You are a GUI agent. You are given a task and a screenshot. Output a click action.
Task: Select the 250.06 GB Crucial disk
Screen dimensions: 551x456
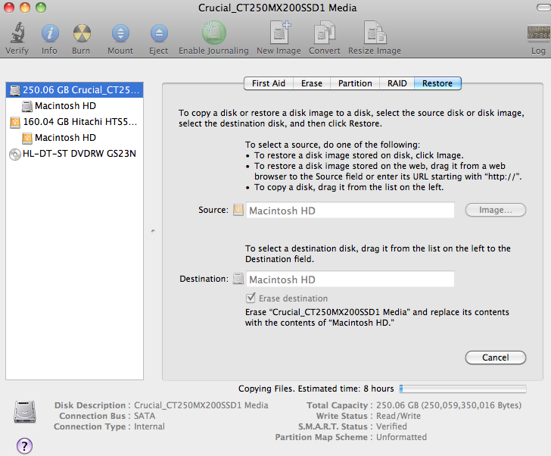click(74, 90)
